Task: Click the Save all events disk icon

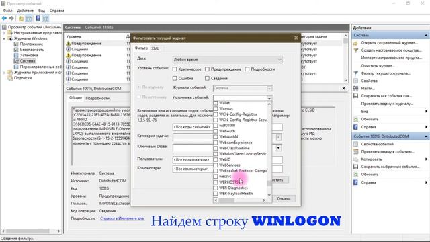Action: pos(355,96)
